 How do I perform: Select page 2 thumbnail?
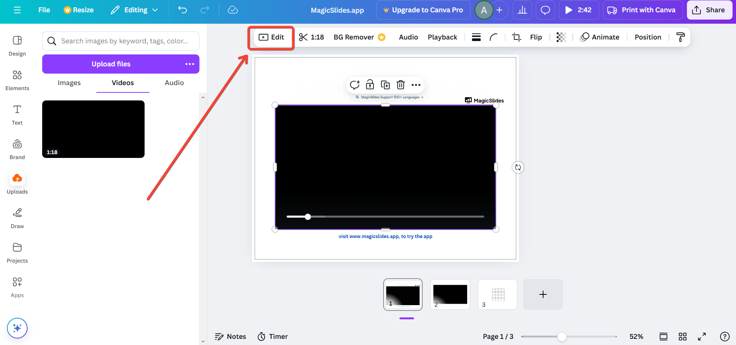[x=450, y=294]
